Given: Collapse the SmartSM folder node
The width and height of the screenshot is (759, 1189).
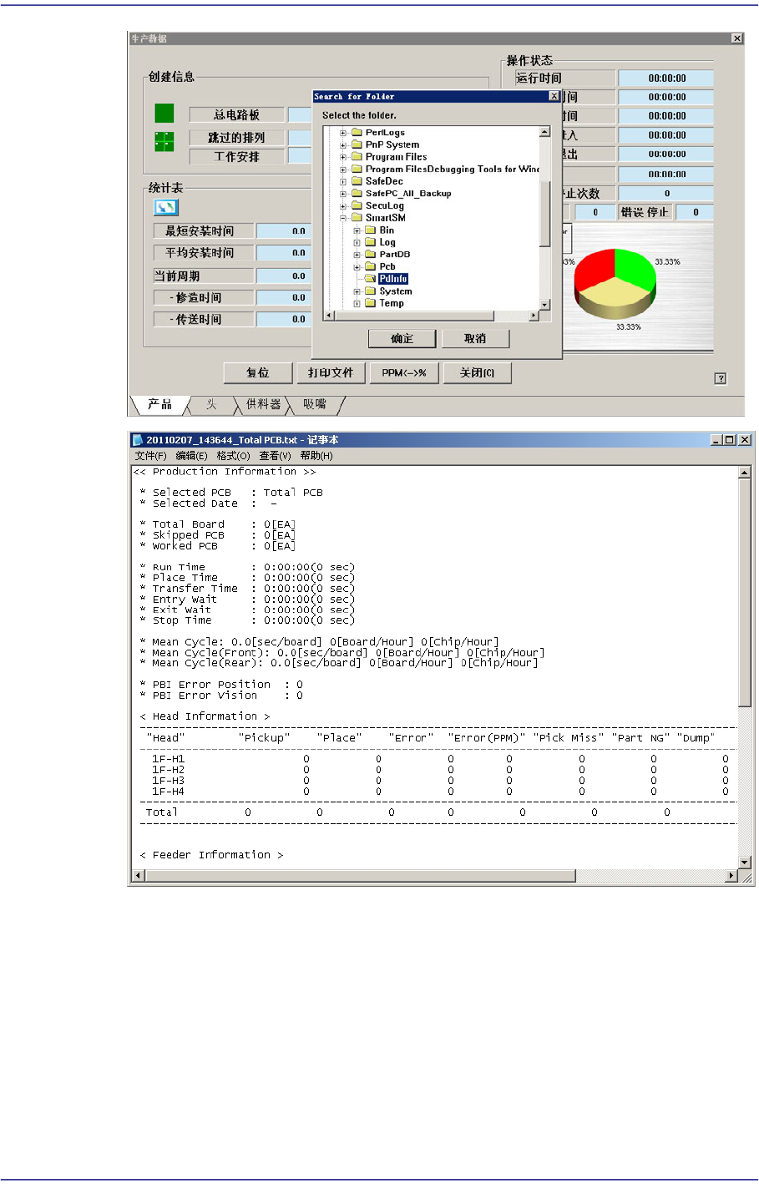Looking at the screenshot, I should click(x=343, y=218).
